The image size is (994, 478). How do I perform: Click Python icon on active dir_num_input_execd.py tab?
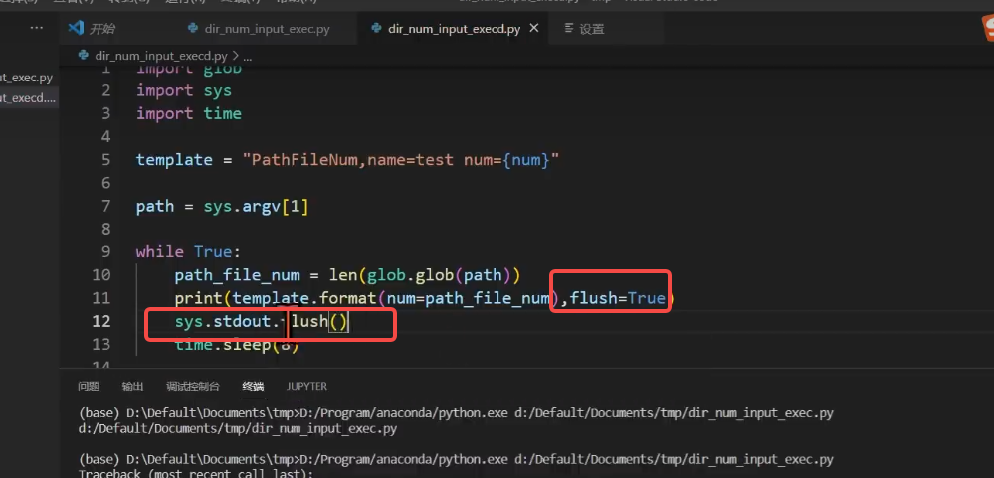coord(376,29)
